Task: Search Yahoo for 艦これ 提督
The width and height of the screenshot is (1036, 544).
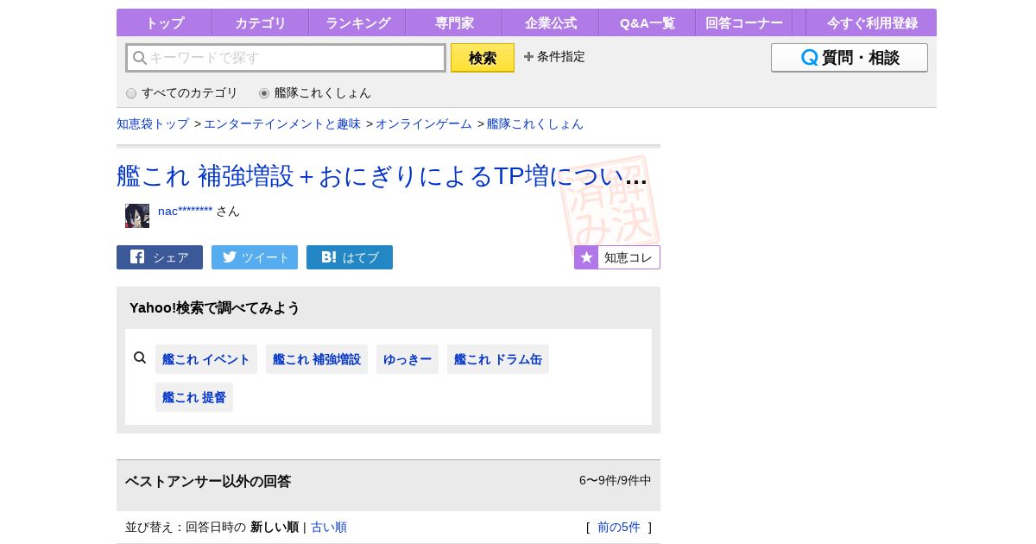Action: pyautogui.click(x=194, y=397)
